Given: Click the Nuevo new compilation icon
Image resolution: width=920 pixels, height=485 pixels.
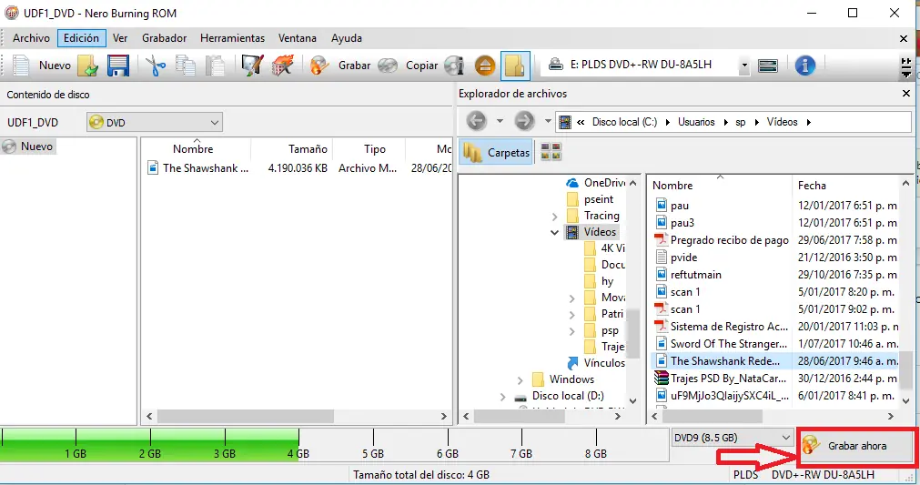Looking at the screenshot, I should (22, 66).
